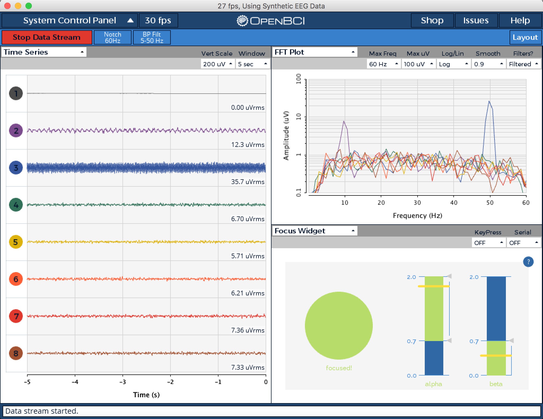543x419 pixels.
Task: Open the Max Freq 60 Hz dropdown
Action: 383,64
